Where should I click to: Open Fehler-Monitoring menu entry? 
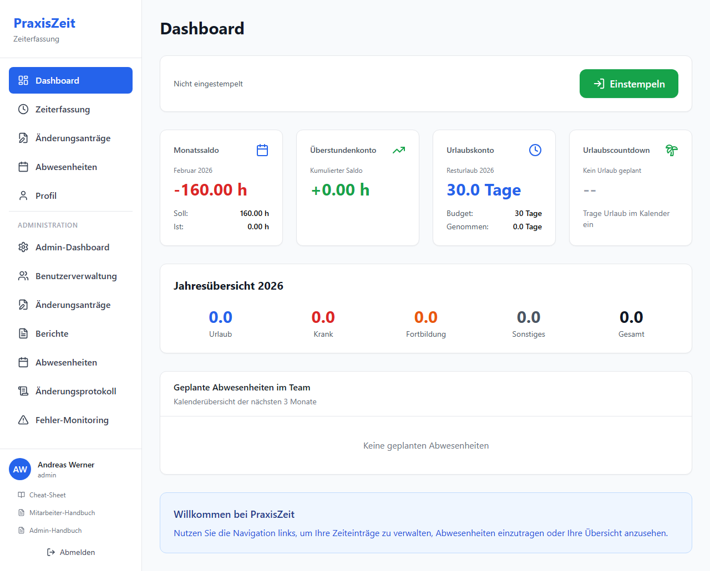[70, 420]
